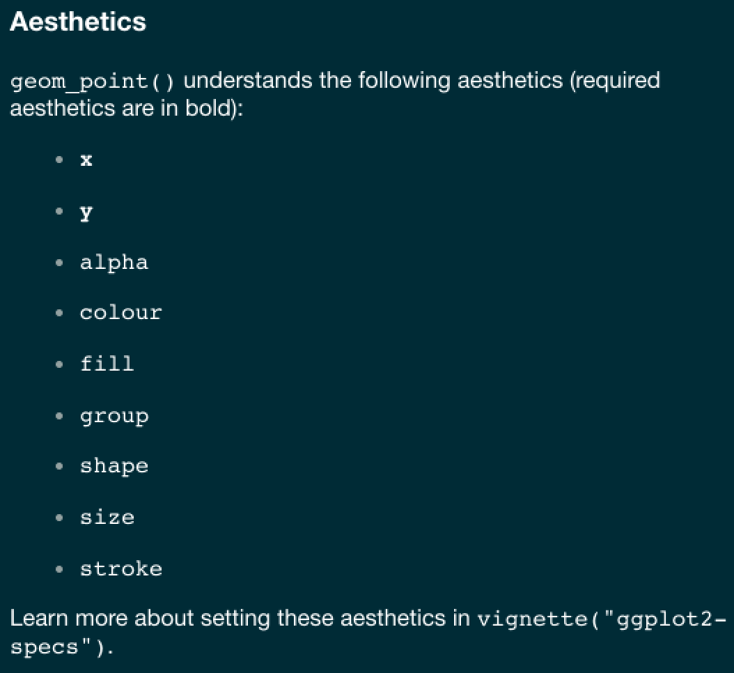Click the Aesthetics heading
Screen dimensions: 734x673
(78, 22)
